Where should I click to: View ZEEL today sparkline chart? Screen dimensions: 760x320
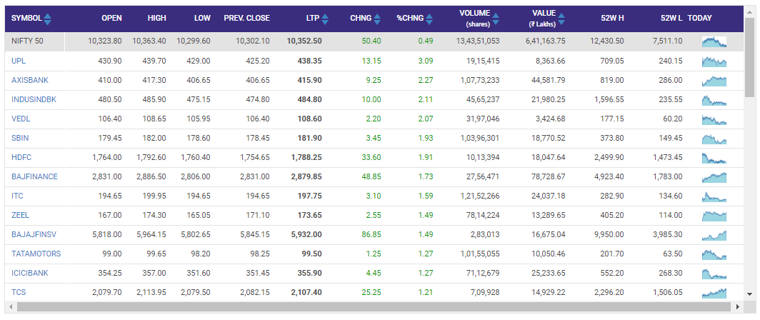[x=714, y=216]
